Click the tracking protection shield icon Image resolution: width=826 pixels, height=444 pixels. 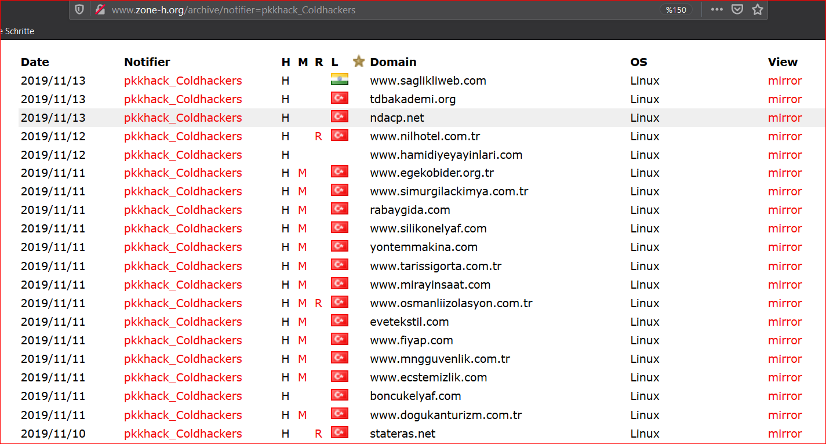pos(80,10)
